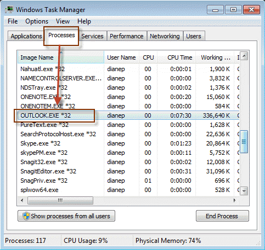Click the vertical scrollbar down arrow

(244, 191)
